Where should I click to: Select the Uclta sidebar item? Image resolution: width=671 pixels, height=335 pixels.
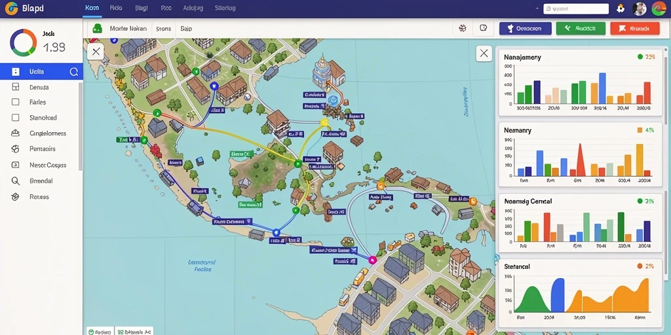point(41,72)
